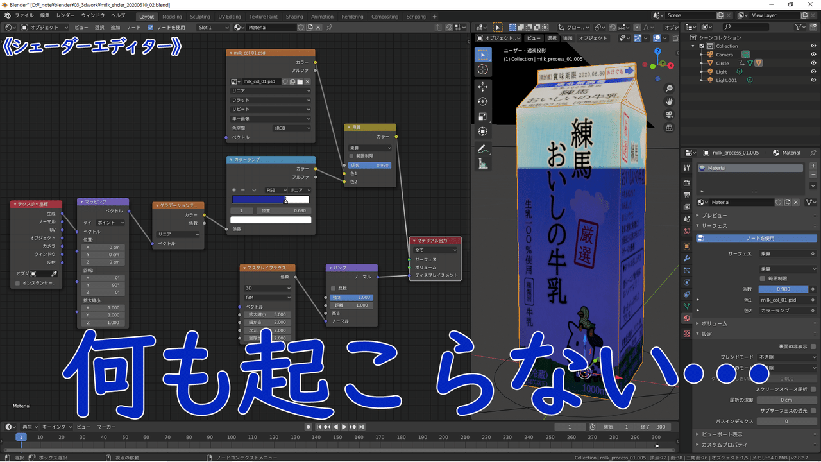Open the Modifiers wrench tab
The height and width of the screenshot is (462, 821).
(686, 258)
